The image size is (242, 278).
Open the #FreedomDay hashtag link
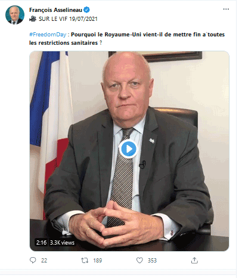48,35
